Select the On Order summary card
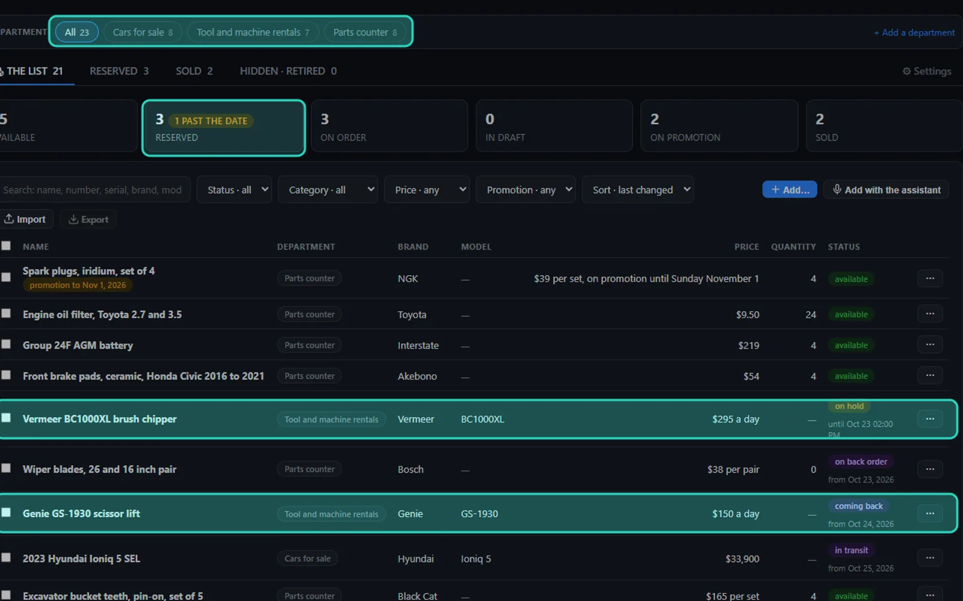 click(389, 126)
